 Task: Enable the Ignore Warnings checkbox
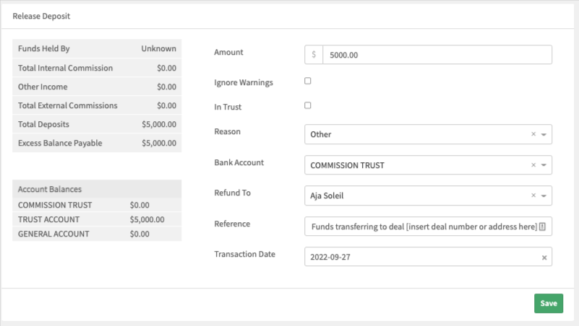[x=308, y=81]
